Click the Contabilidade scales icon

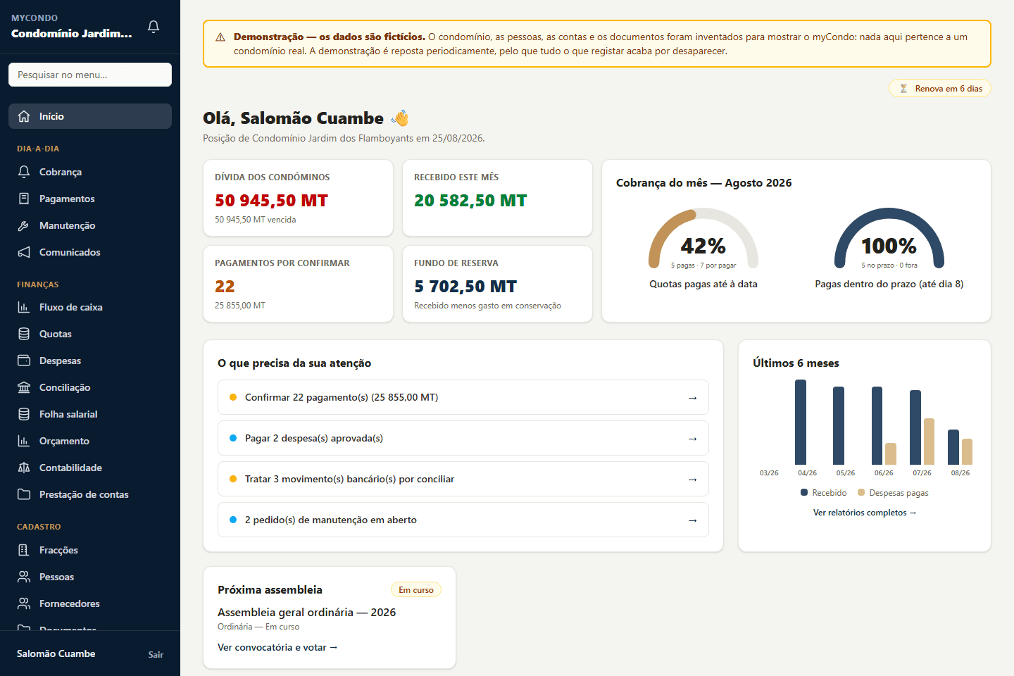(x=24, y=468)
